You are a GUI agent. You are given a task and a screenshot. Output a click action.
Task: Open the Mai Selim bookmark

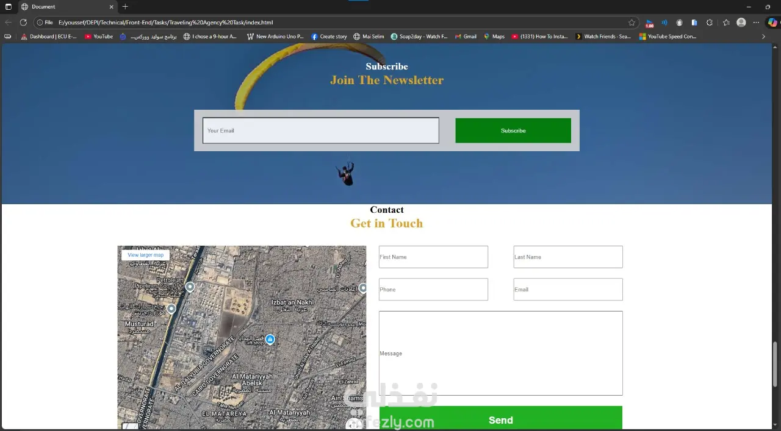(x=369, y=37)
